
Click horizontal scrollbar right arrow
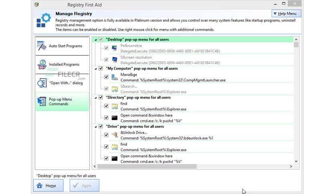click(291, 166)
